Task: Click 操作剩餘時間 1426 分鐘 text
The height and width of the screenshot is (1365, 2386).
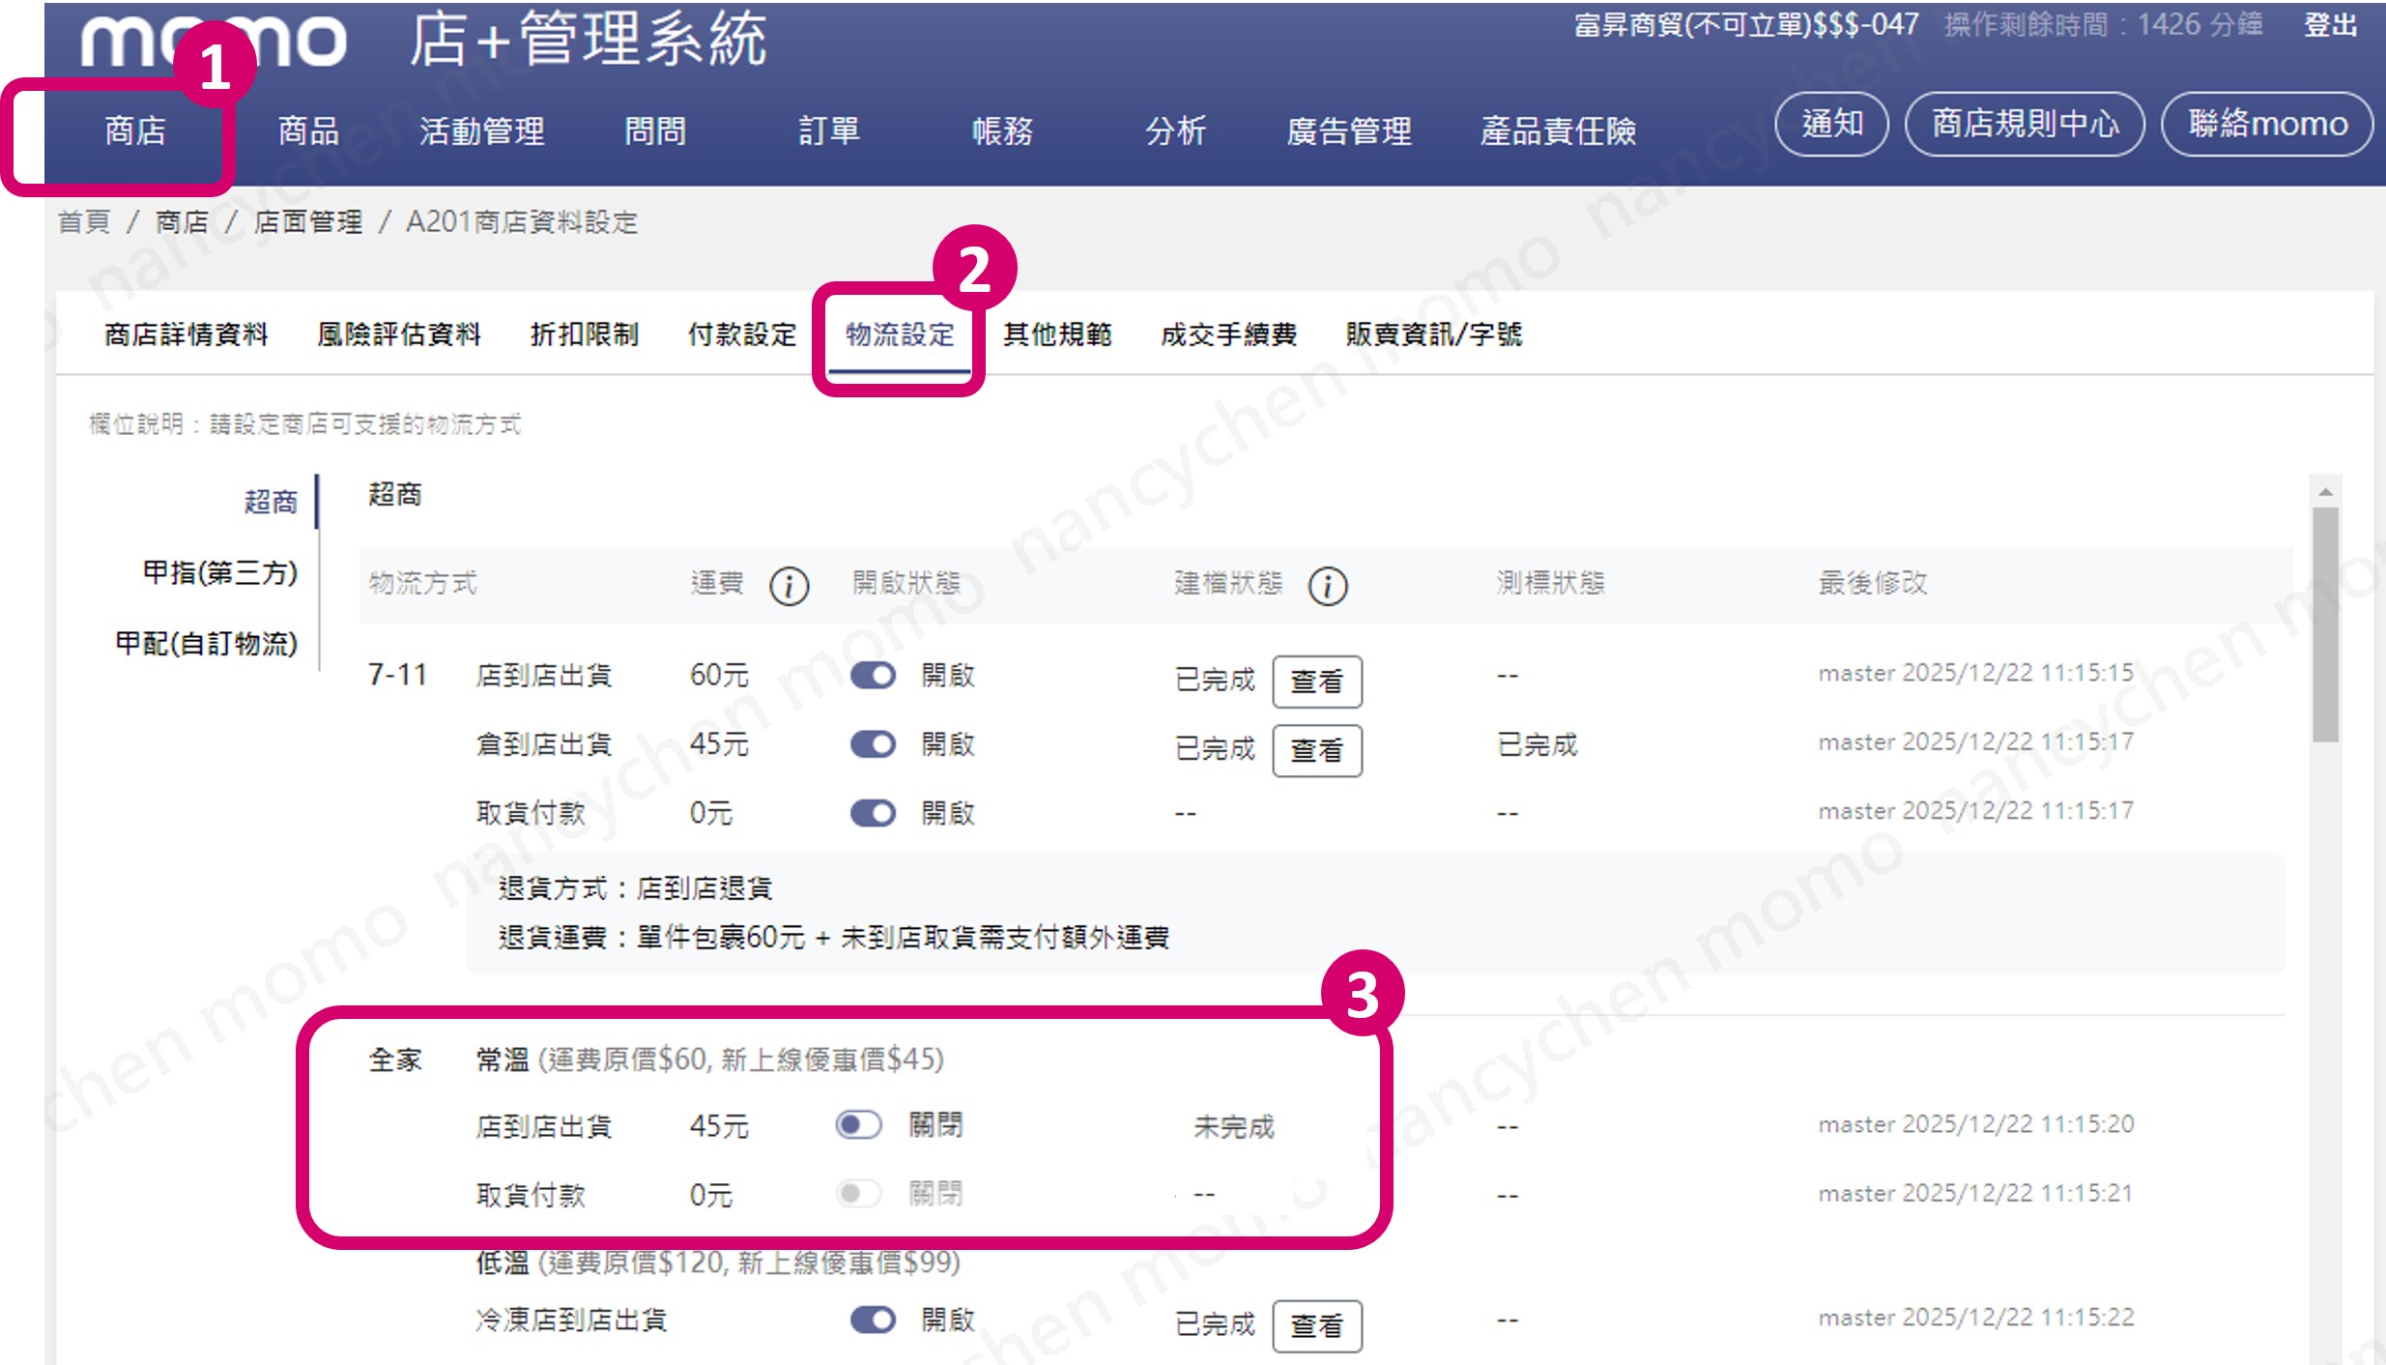Action: (x=2104, y=25)
